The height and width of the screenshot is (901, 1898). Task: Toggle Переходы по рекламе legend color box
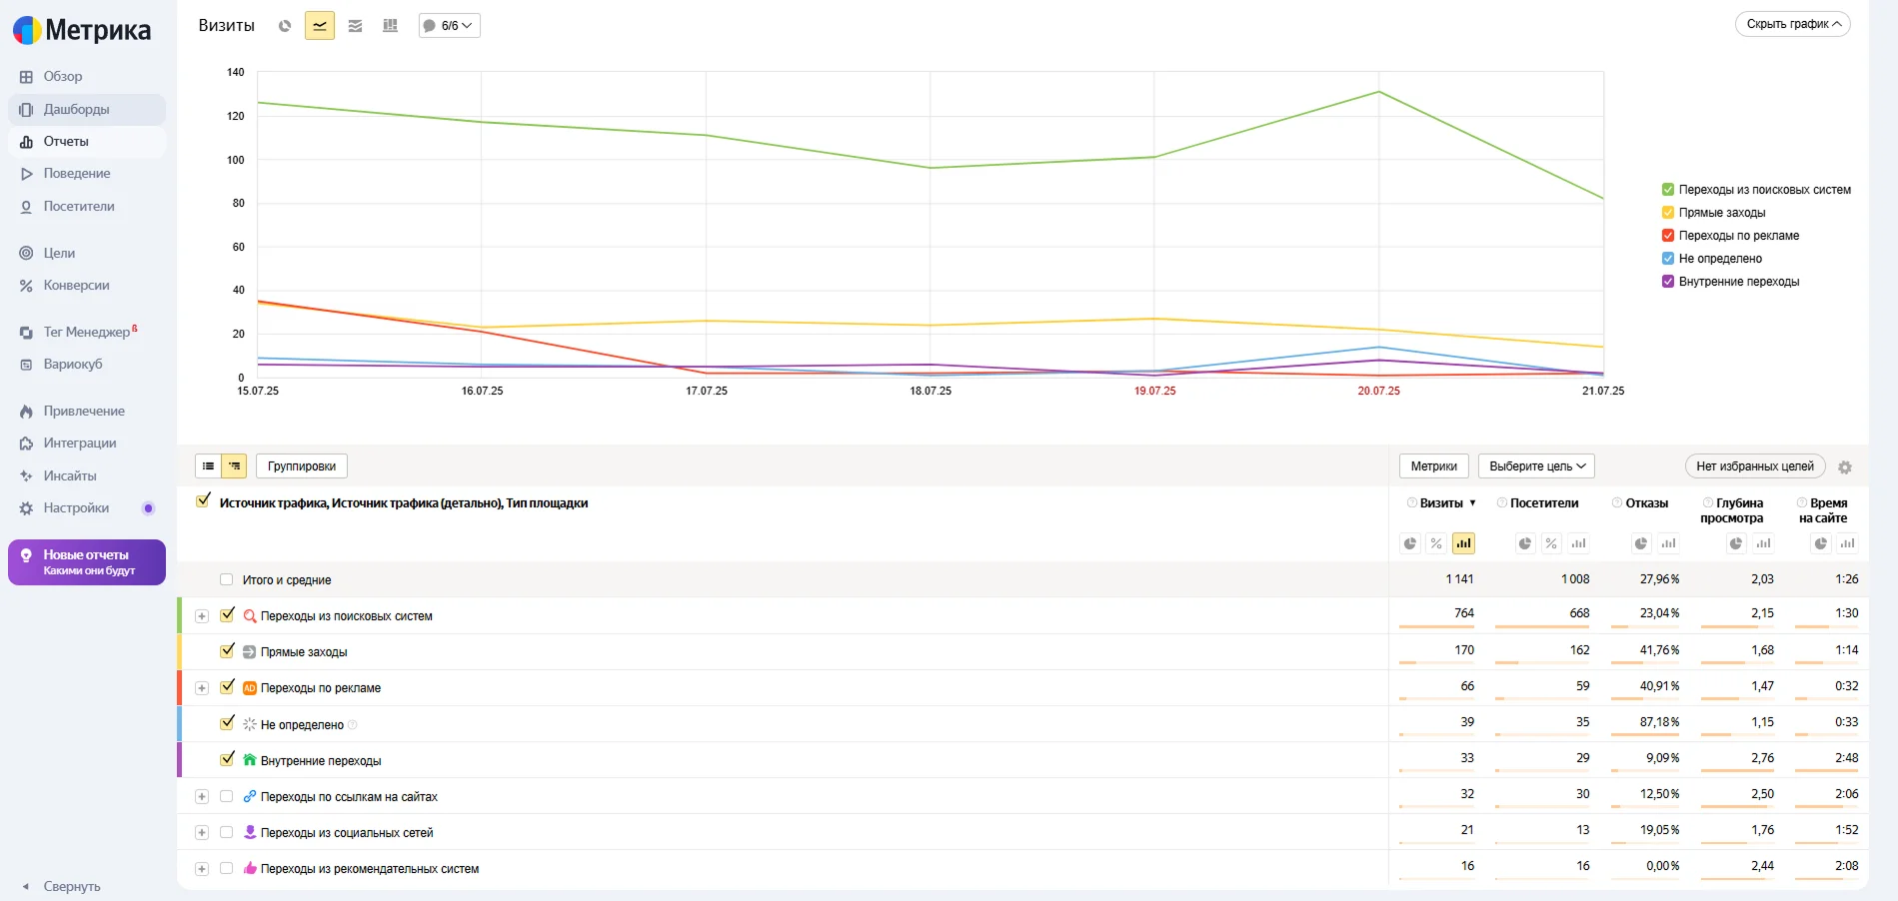click(1667, 236)
